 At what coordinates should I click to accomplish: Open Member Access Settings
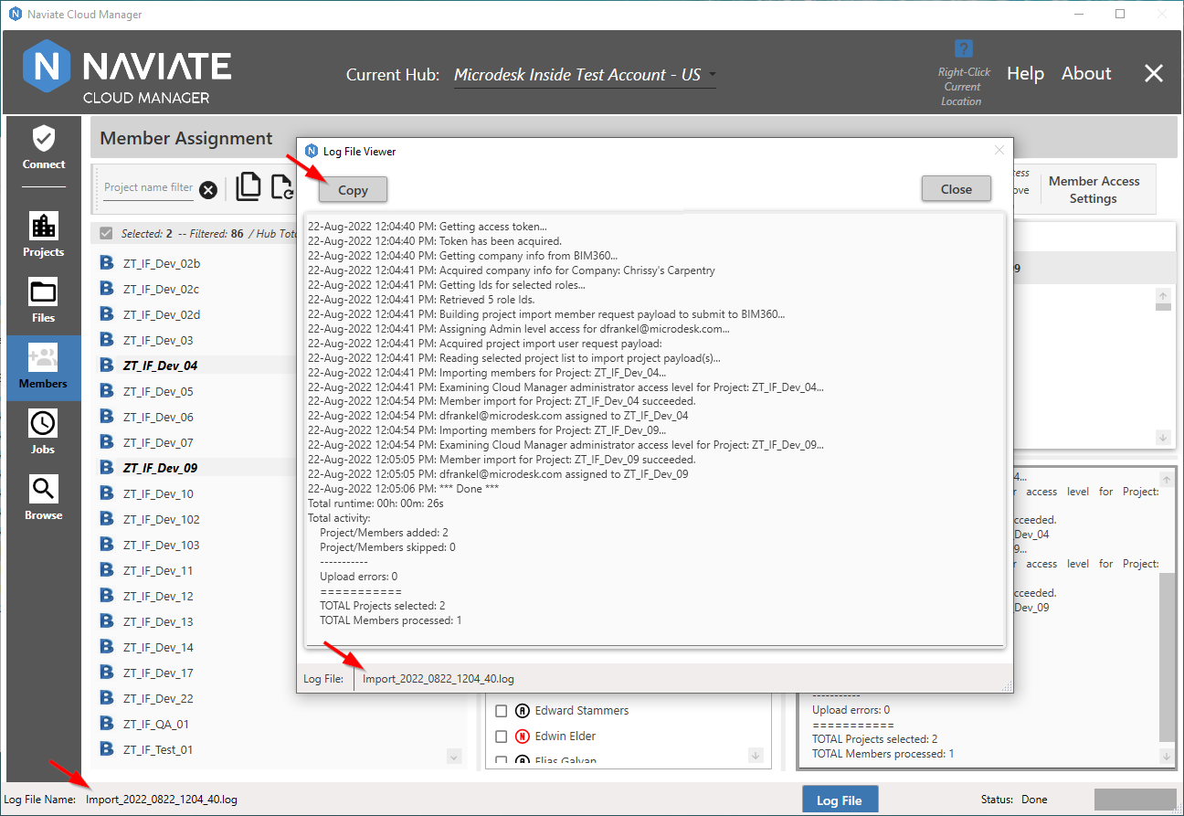point(1094,189)
